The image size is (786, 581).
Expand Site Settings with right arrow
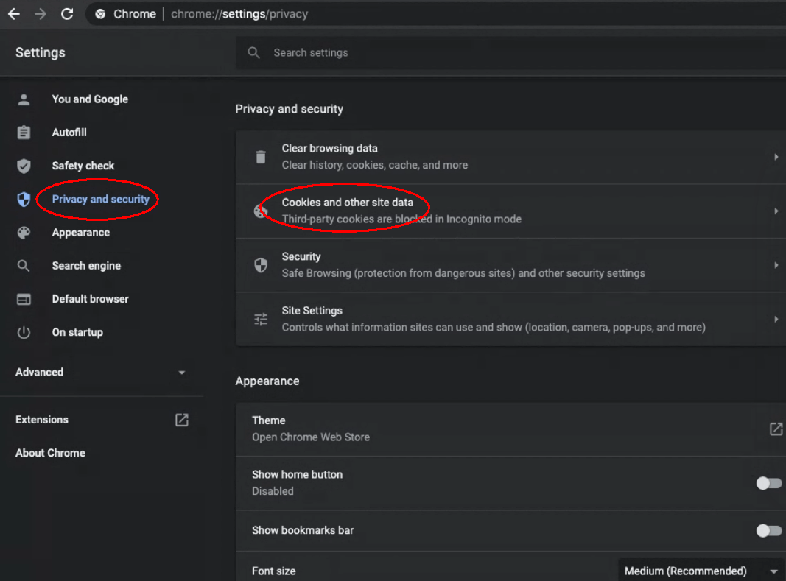[776, 319]
